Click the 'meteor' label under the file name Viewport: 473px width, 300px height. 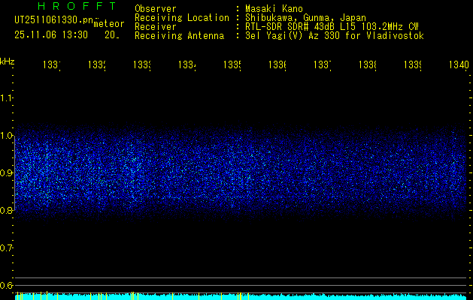(x=109, y=24)
